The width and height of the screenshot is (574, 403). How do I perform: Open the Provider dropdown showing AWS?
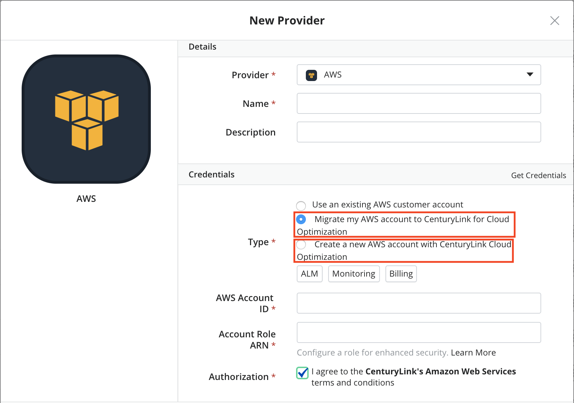click(419, 75)
